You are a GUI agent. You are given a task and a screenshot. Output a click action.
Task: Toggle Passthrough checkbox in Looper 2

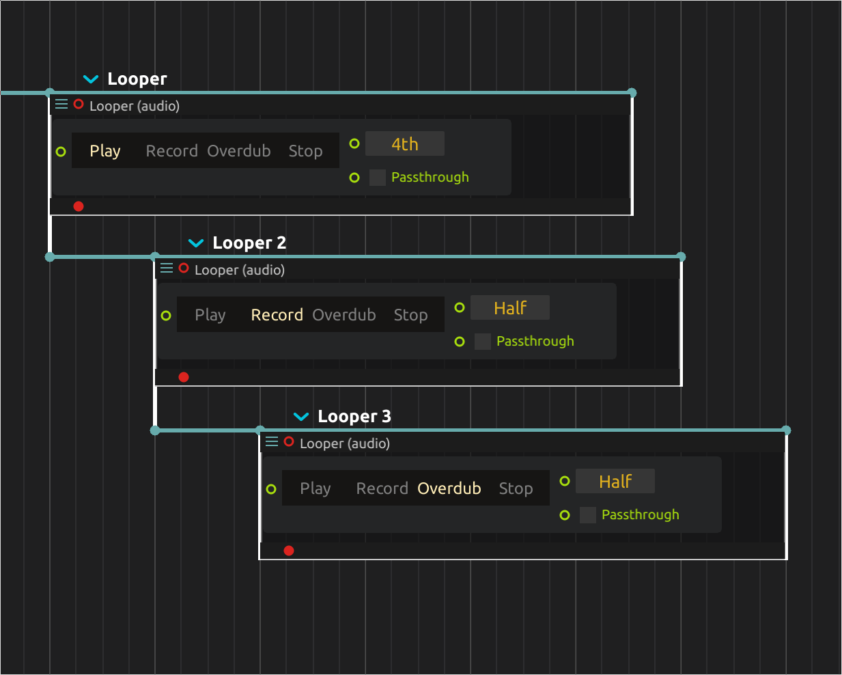click(x=483, y=342)
